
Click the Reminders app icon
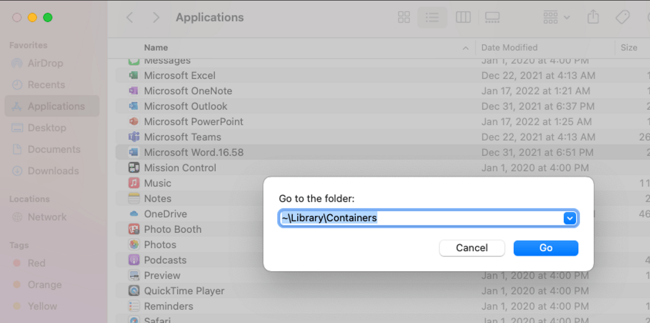tap(134, 306)
